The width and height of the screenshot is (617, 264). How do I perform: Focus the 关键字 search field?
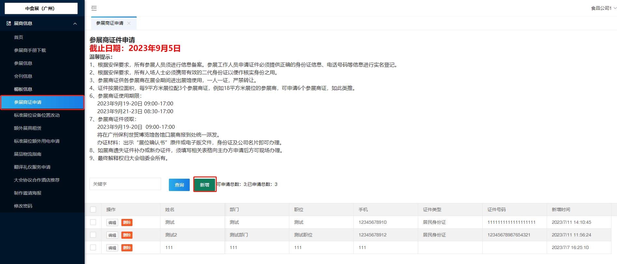pyautogui.click(x=125, y=184)
